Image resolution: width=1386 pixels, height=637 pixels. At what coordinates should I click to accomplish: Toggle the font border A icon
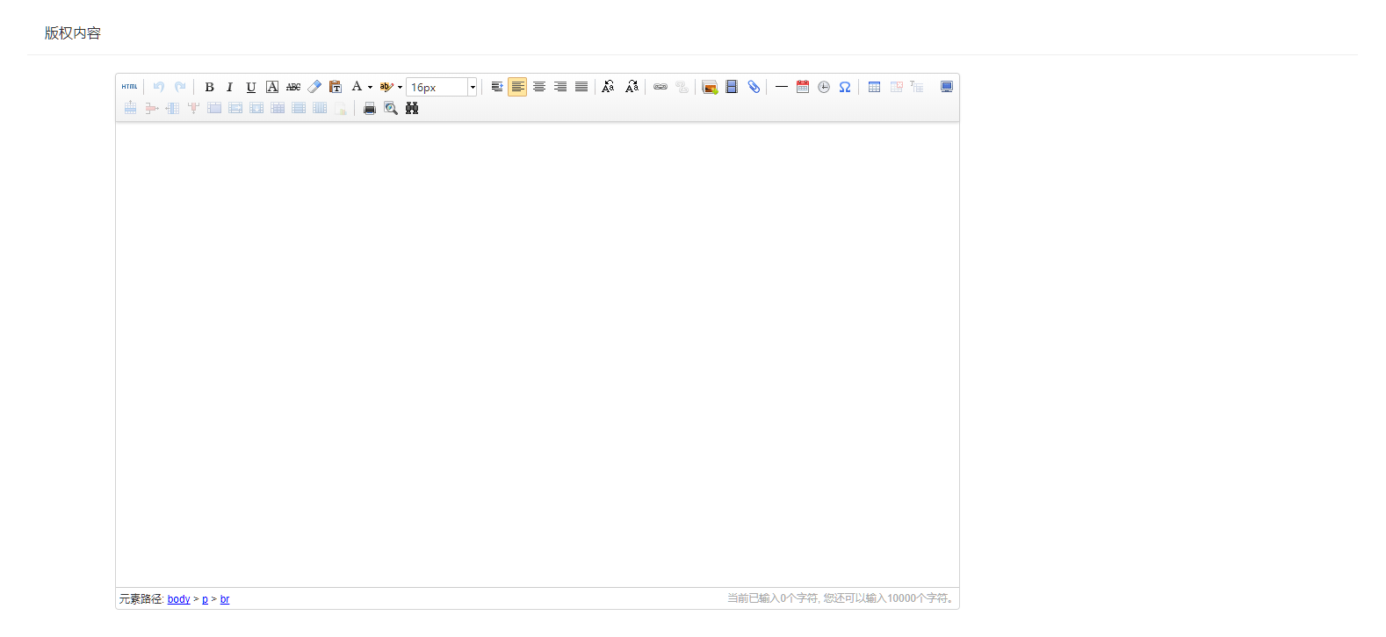tap(272, 87)
